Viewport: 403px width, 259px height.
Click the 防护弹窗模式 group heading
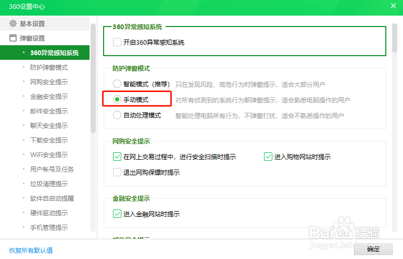tap(131, 69)
